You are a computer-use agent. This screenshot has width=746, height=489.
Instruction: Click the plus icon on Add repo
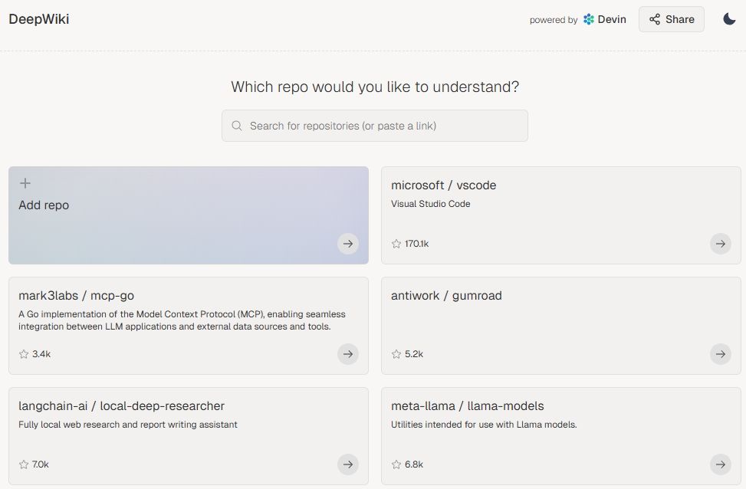(x=25, y=183)
